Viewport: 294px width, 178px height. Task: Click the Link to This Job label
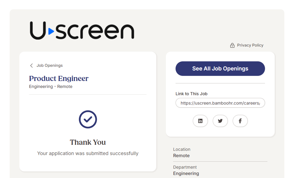pyautogui.click(x=192, y=94)
